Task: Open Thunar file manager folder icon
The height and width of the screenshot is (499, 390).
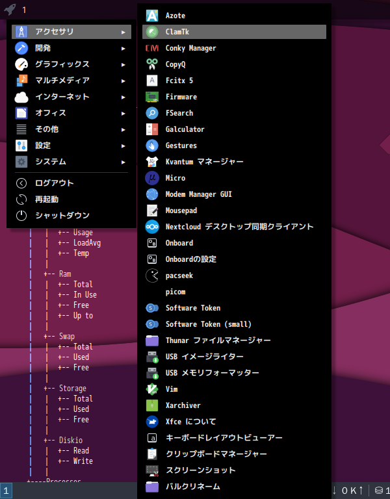Action: point(152,340)
